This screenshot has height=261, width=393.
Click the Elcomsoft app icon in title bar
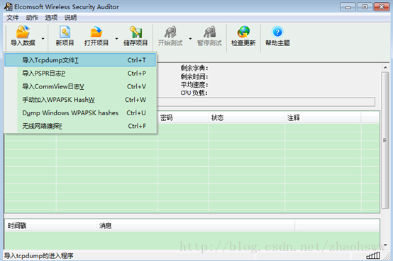click(x=8, y=7)
